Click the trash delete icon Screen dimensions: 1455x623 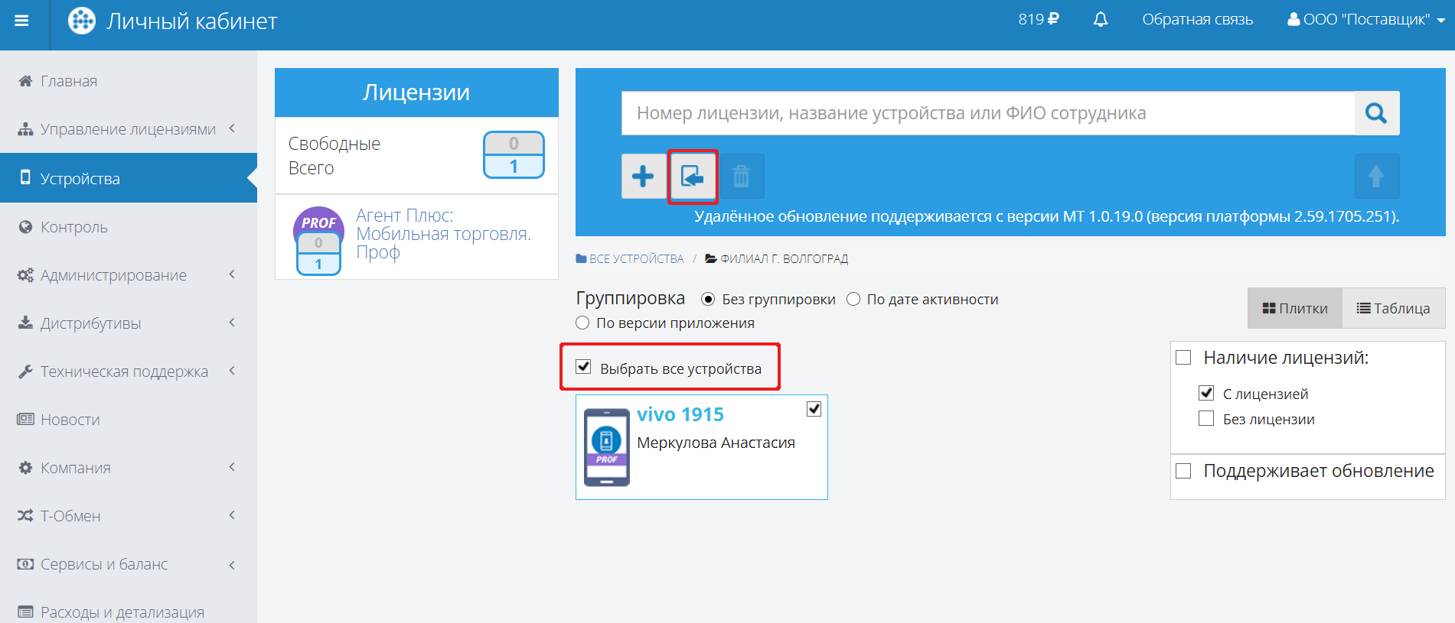(741, 177)
